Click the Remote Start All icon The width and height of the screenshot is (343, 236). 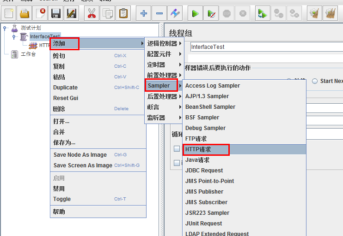tap(263, 13)
